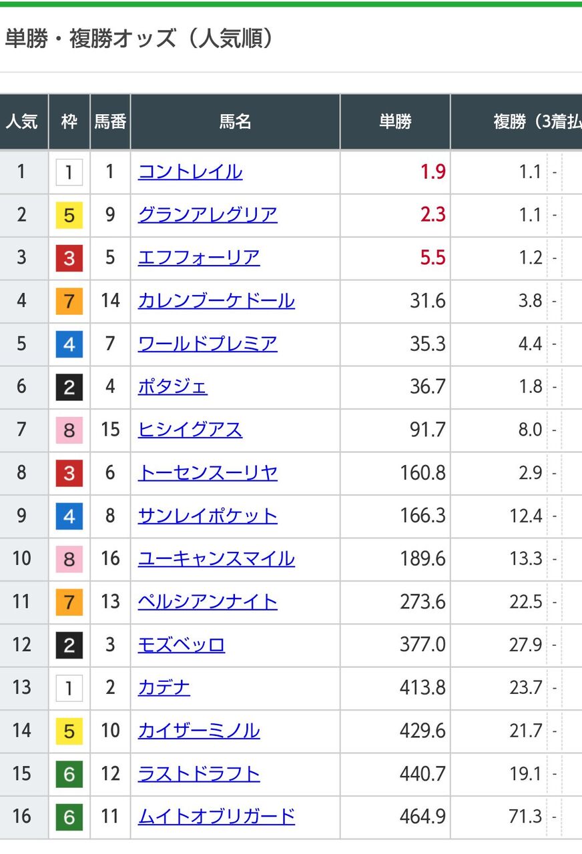Open the サンレイポケット horse link
582x854 pixels.
208,516
